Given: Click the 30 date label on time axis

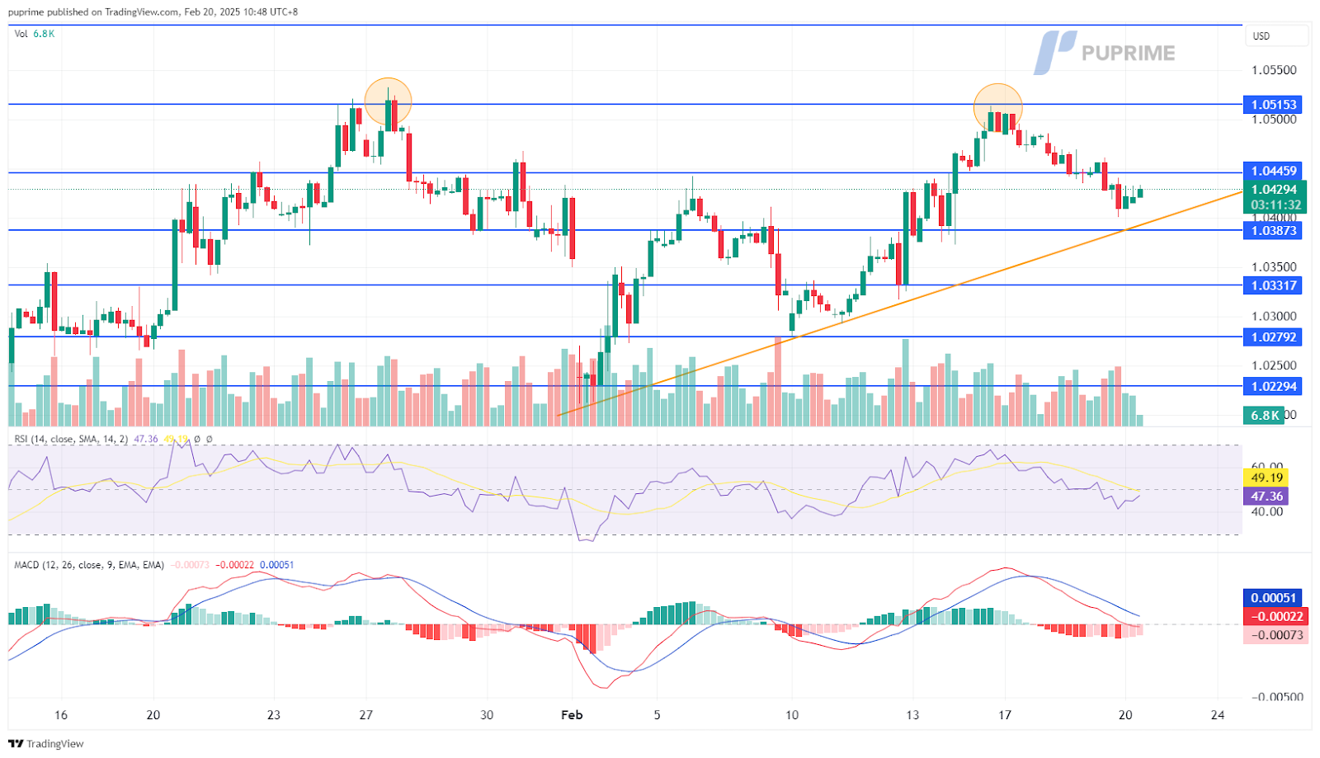Looking at the screenshot, I should pos(487,715).
